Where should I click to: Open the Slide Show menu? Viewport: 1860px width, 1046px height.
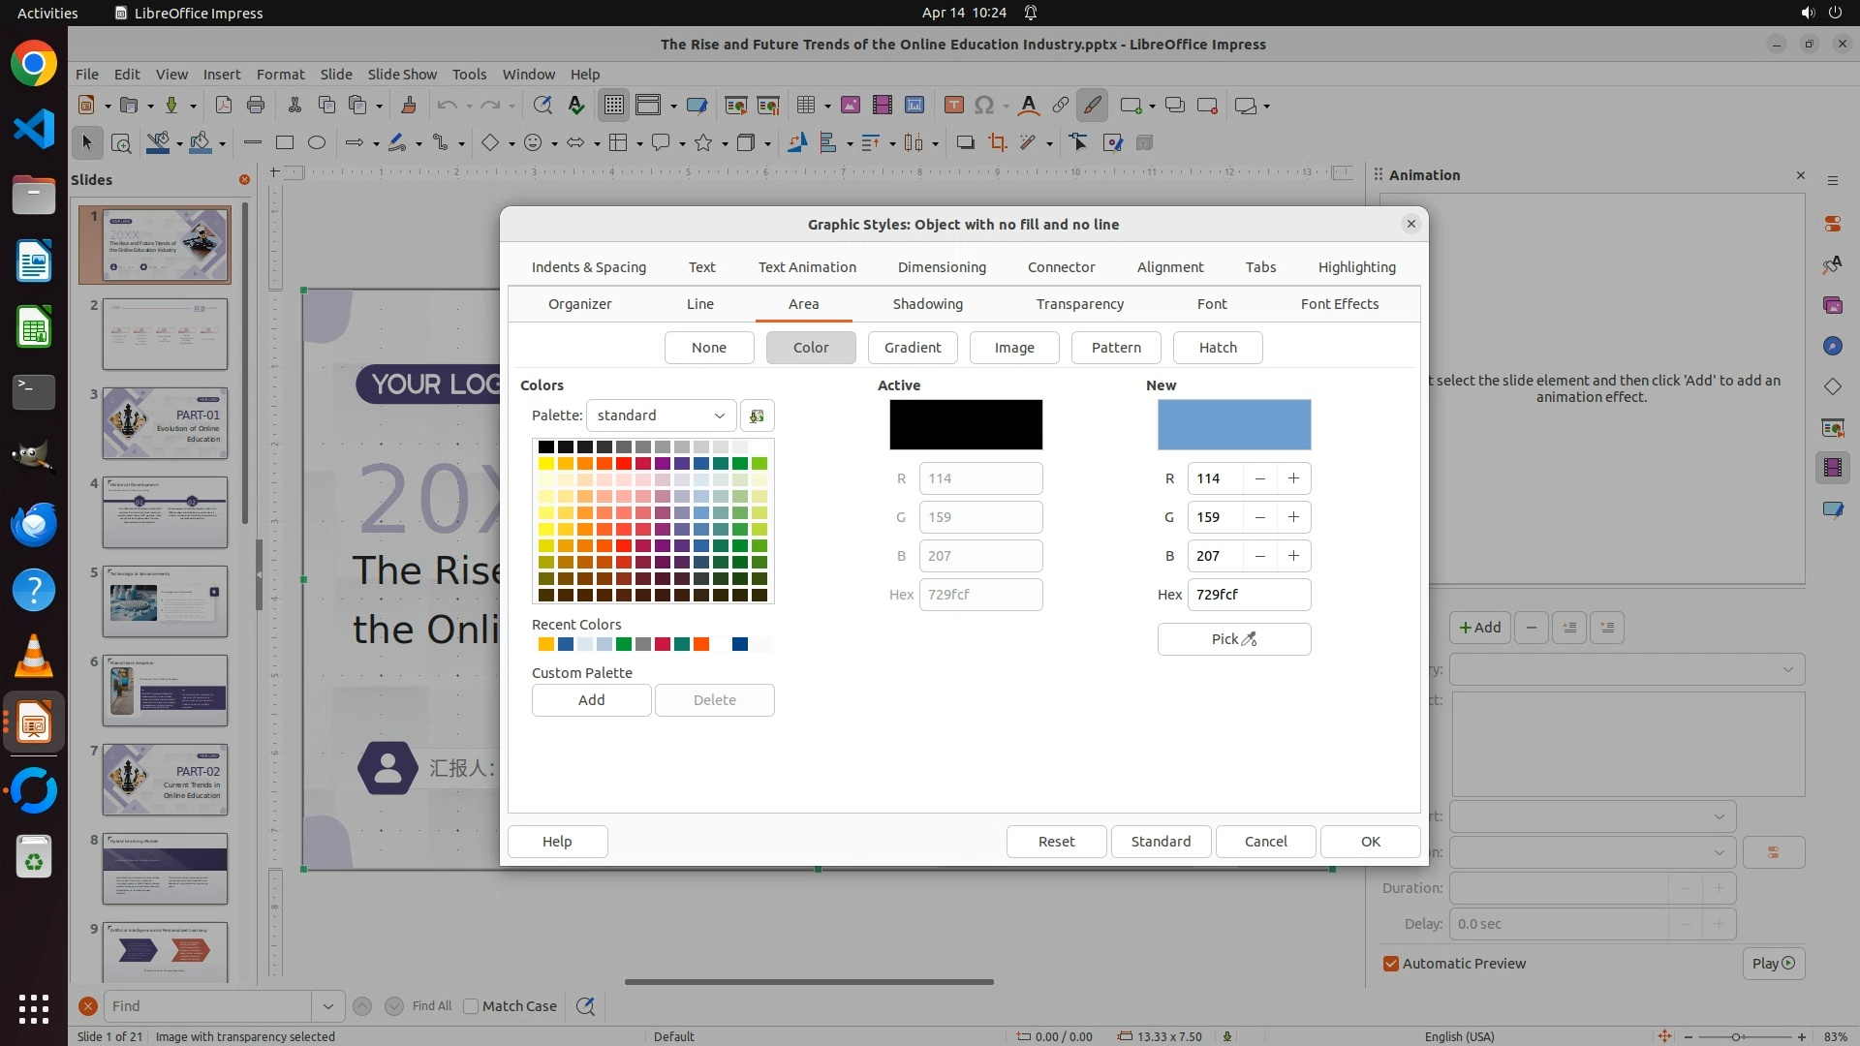click(401, 75)
